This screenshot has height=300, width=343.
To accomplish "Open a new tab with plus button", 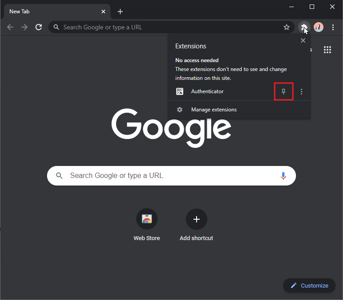I will (120, 12).
